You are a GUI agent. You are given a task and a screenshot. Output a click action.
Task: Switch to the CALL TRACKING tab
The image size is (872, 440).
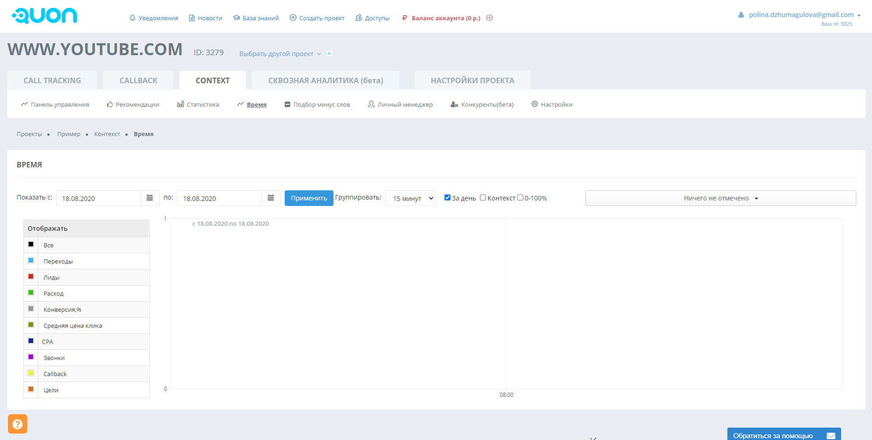pyautogui.click(x=52, y=80)
